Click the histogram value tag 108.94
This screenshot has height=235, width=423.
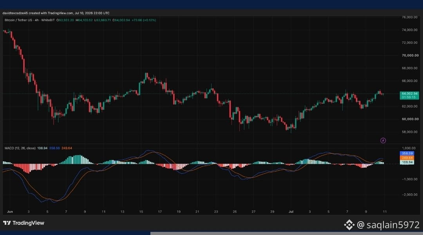coord(407,163)
